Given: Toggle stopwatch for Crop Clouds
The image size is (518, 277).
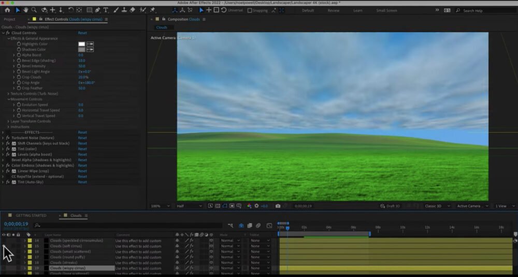Looking at the screenshot, I should click(19, 77).
